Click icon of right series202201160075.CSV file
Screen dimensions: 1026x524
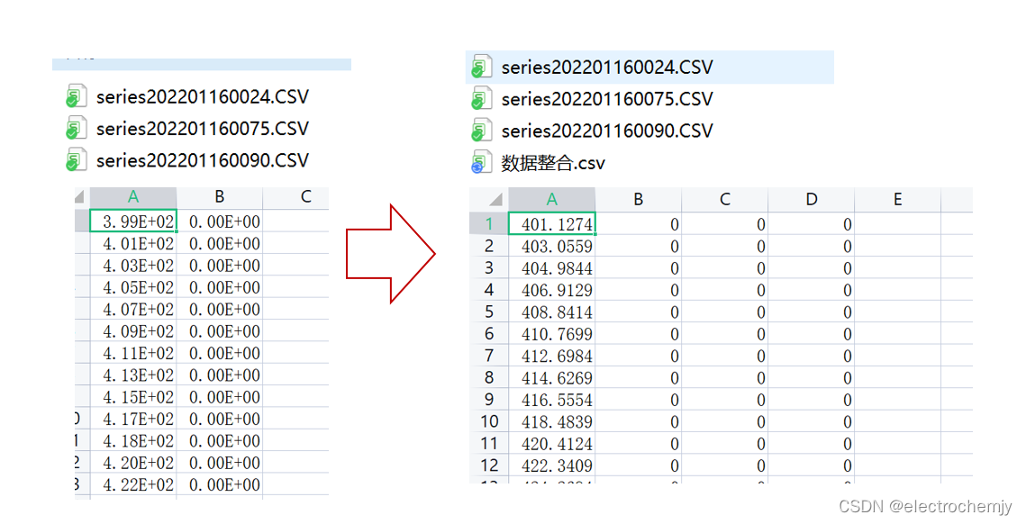pyautogui.click(x=482, y=99)
